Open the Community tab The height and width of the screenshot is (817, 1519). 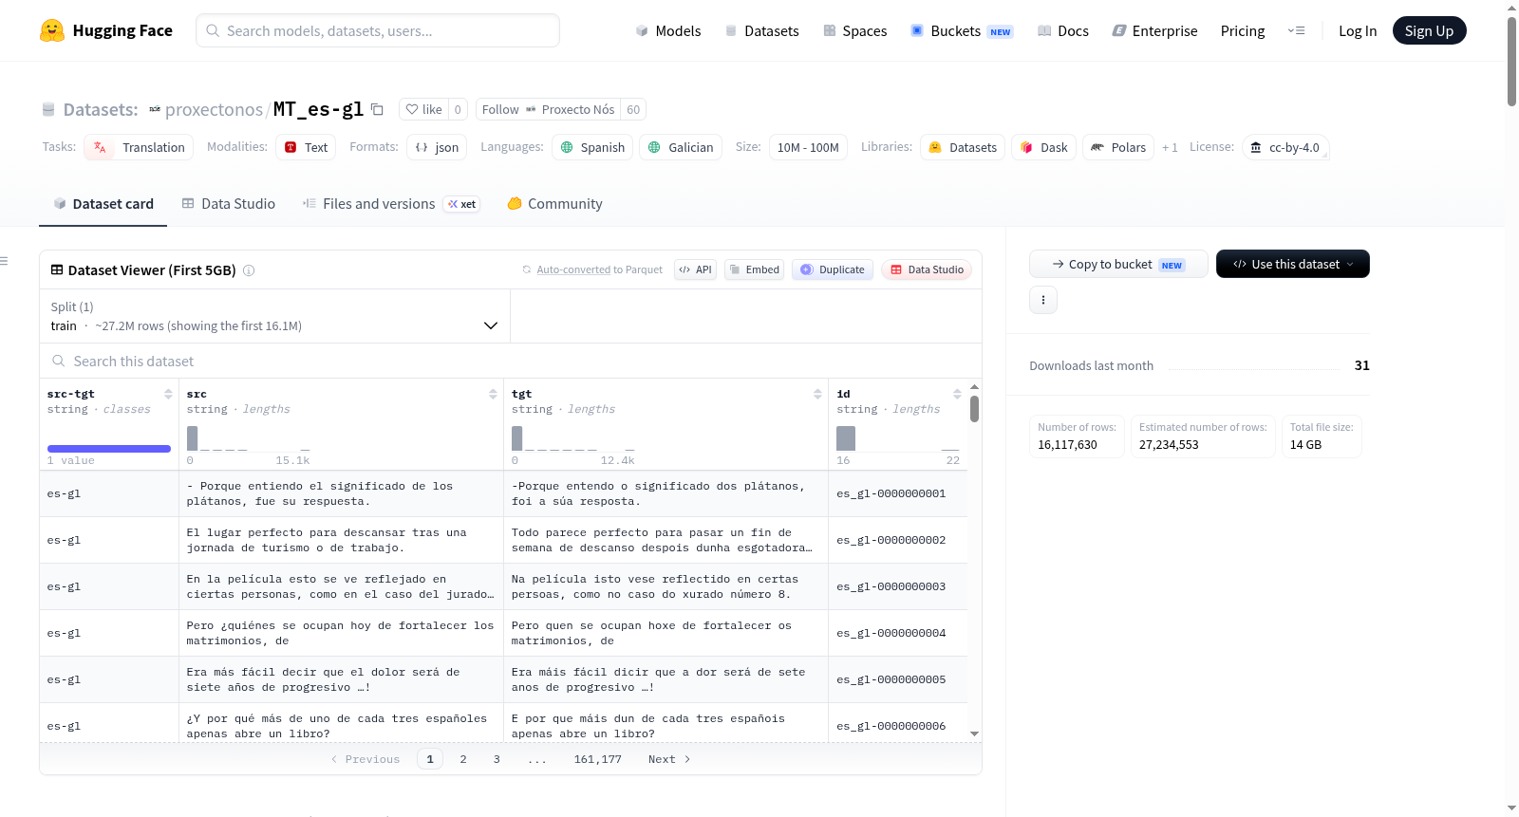pyautogui.click(x=555, y=204)
